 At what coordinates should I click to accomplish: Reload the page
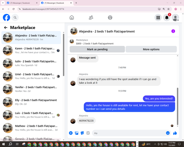coord(14,9)
